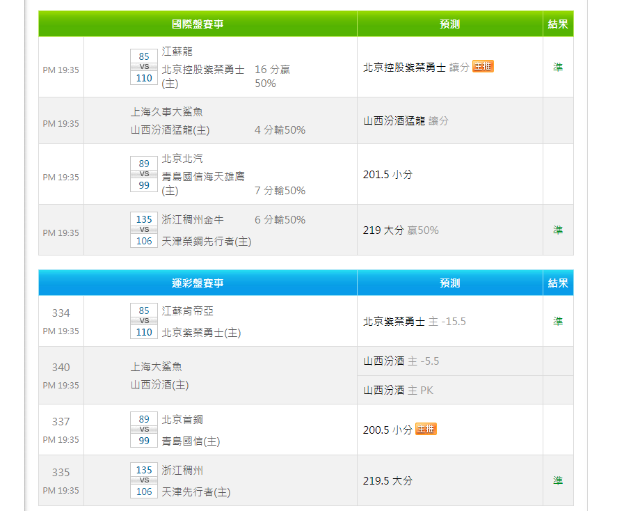Click the 運彩盤賽事 header
The height and width of the screenshot is (511, 631).
tap(198, 283)
